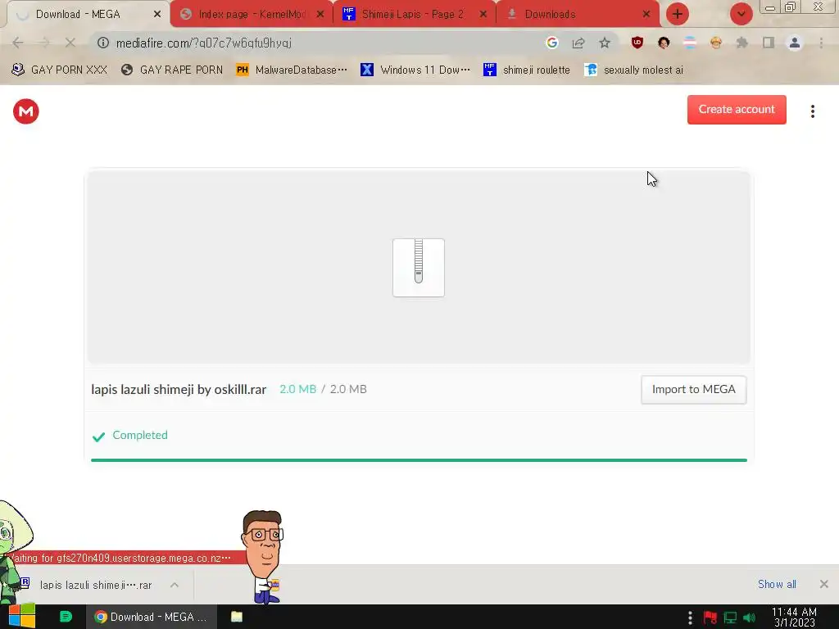Click the volume speaker tray icon
The image size is (839, 629).
click(x=749, y=618)
